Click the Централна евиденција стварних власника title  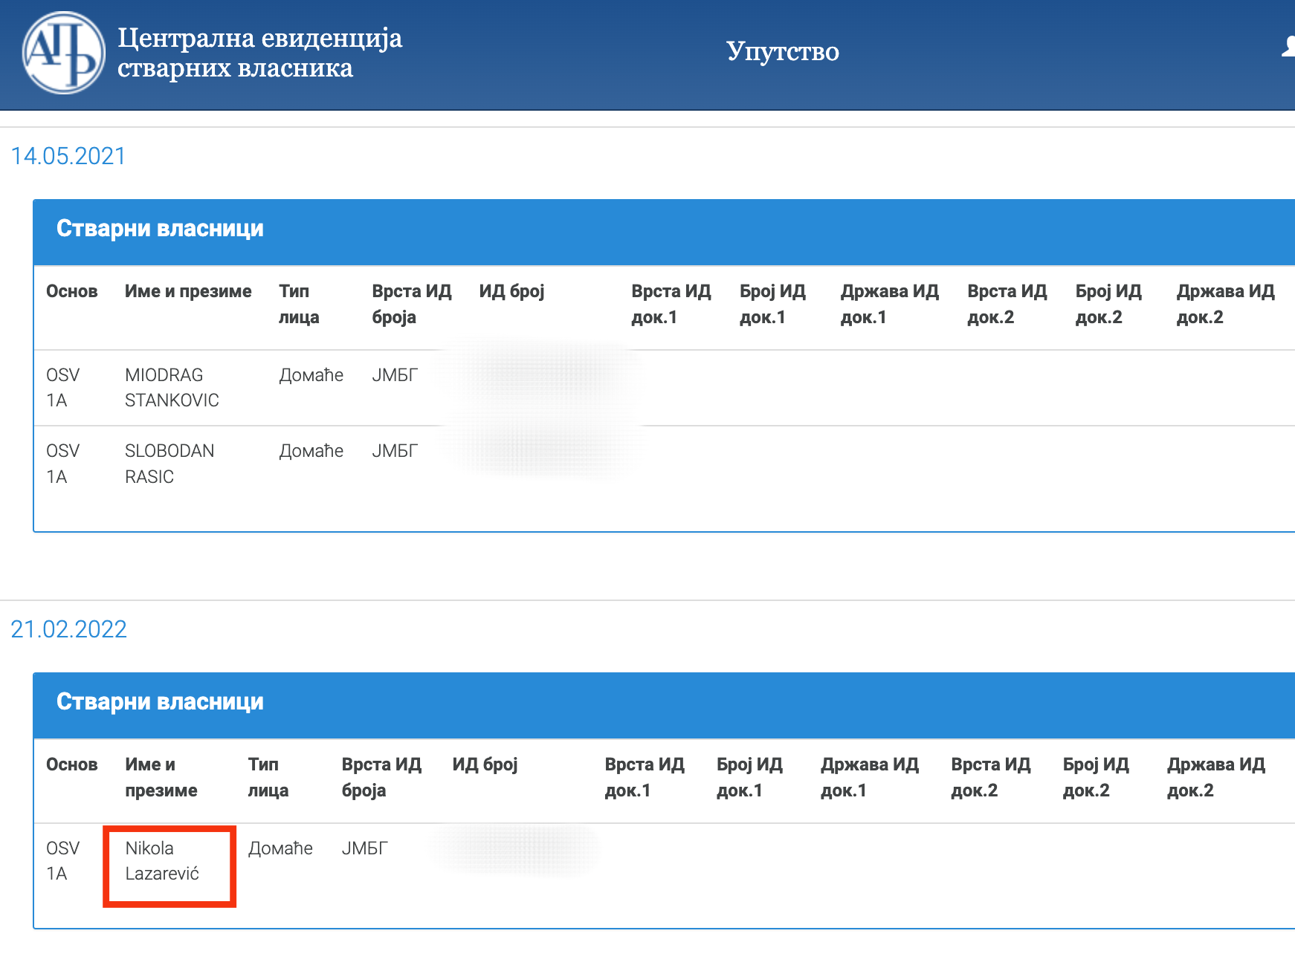(x=259, y=53)
